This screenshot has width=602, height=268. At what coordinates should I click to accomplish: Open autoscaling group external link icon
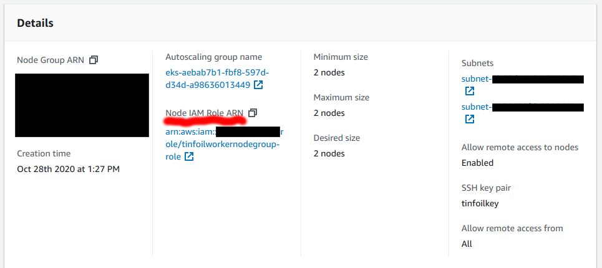(258, 85)
